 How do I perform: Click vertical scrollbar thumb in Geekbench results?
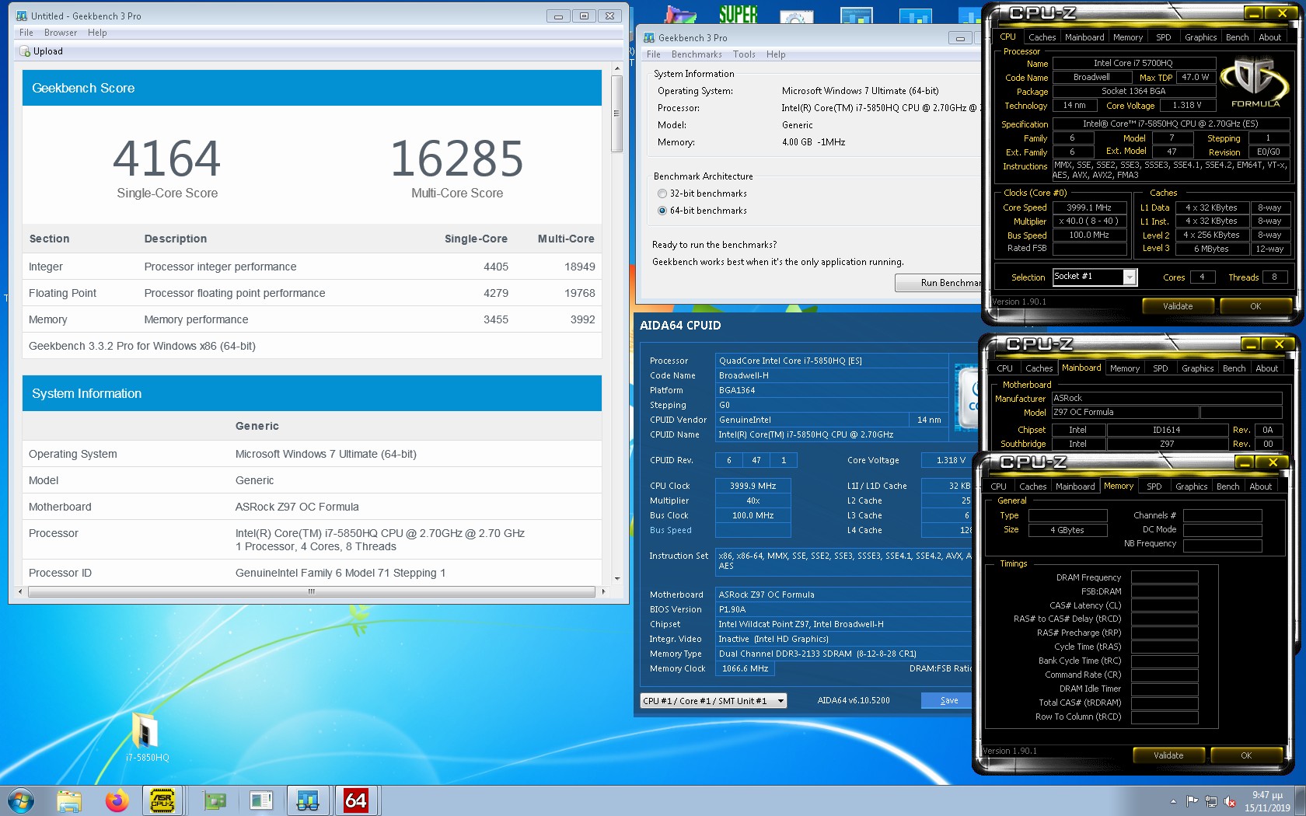(x=617, y=114)
